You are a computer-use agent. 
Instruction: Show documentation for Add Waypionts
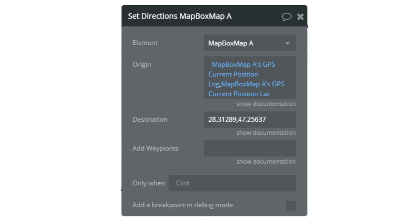pos(266,161)
